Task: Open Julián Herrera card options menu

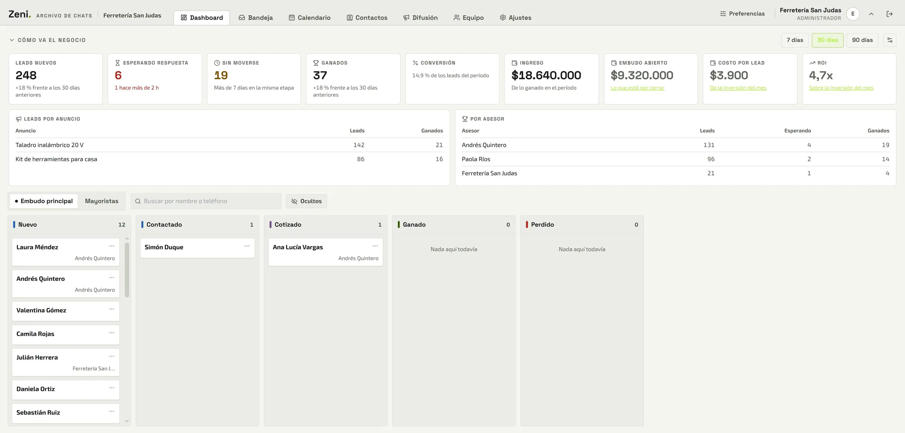Action: coord(112,356)
